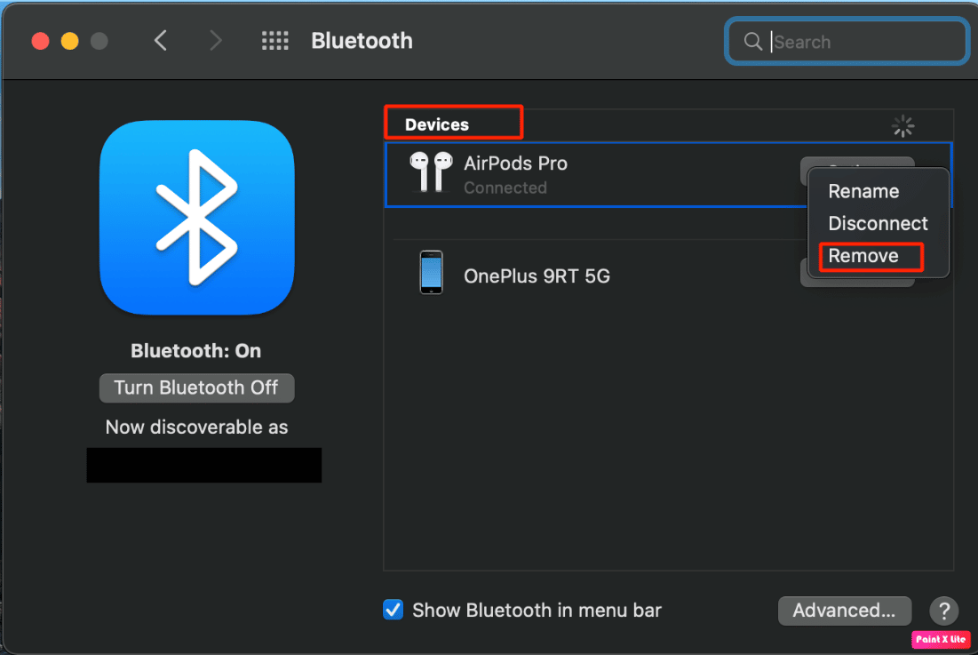Go back with the left chevron arrow

click(x=160, y=41)
